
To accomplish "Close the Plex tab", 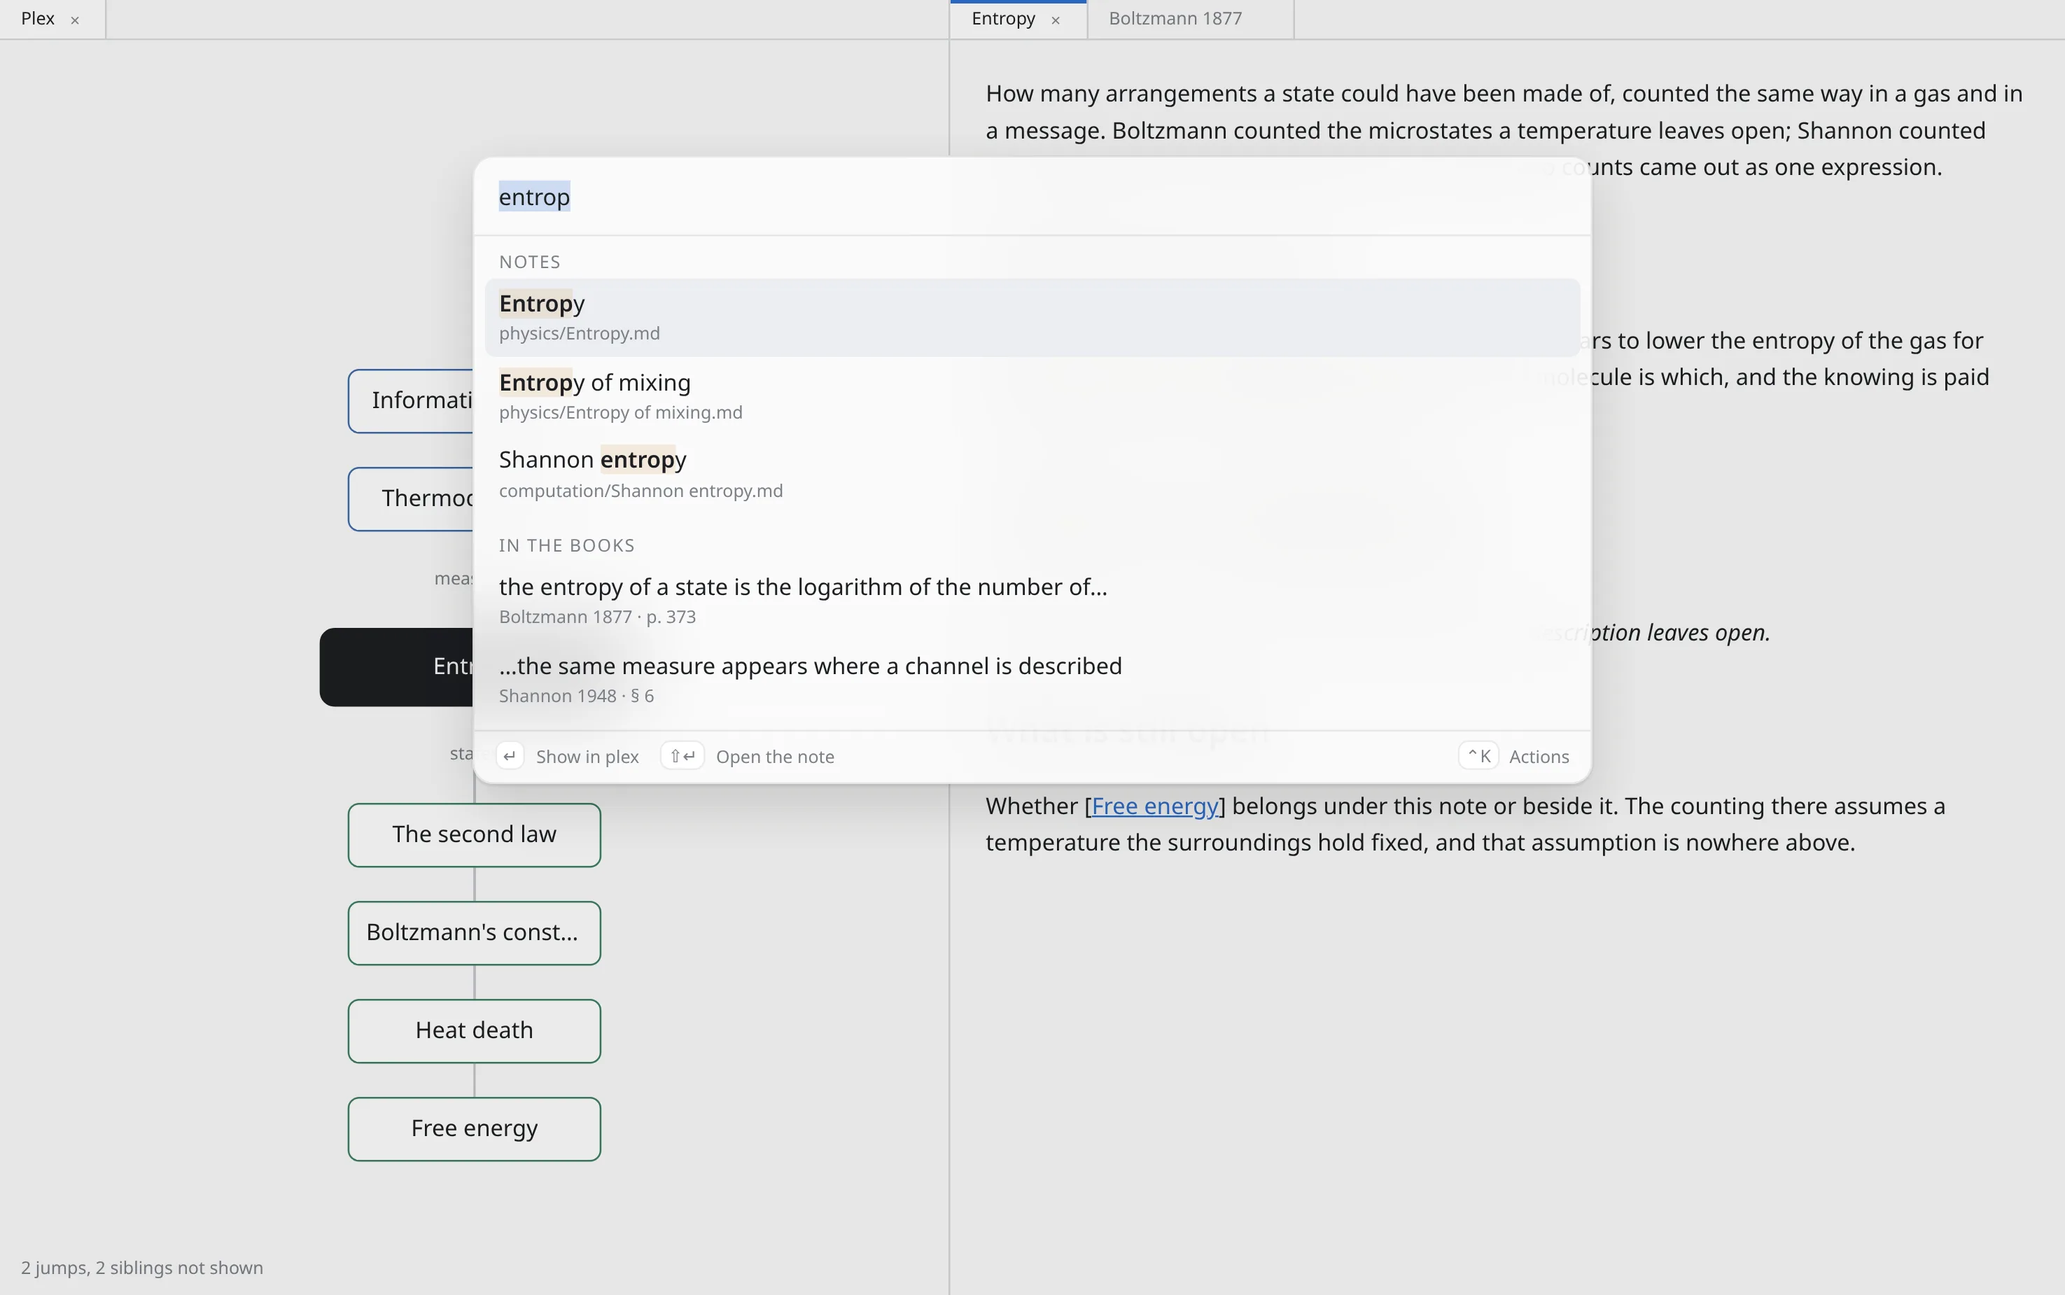I will click(76, 20).
